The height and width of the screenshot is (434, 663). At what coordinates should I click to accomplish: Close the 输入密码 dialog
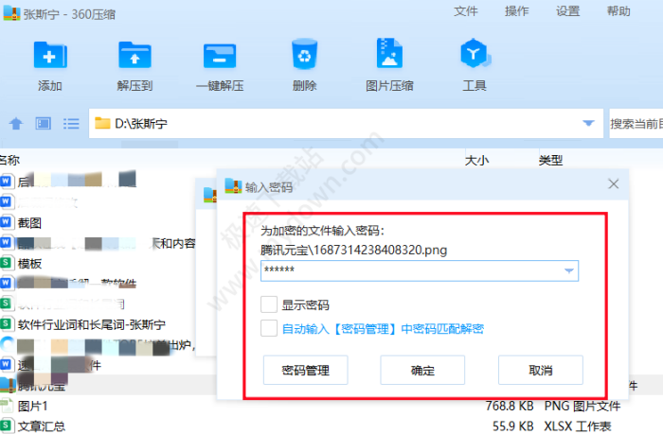[614, 184]
